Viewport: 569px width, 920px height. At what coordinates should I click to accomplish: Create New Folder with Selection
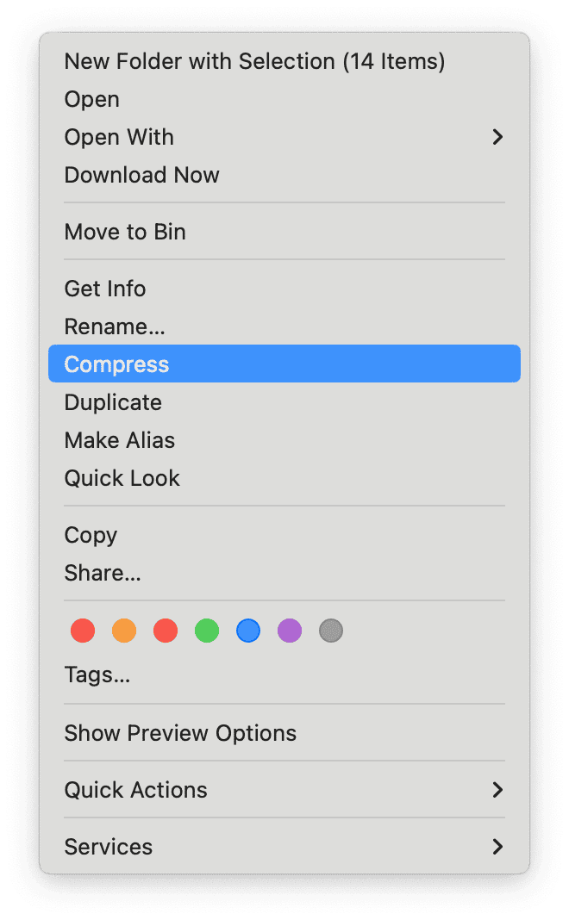click(254, 61)
